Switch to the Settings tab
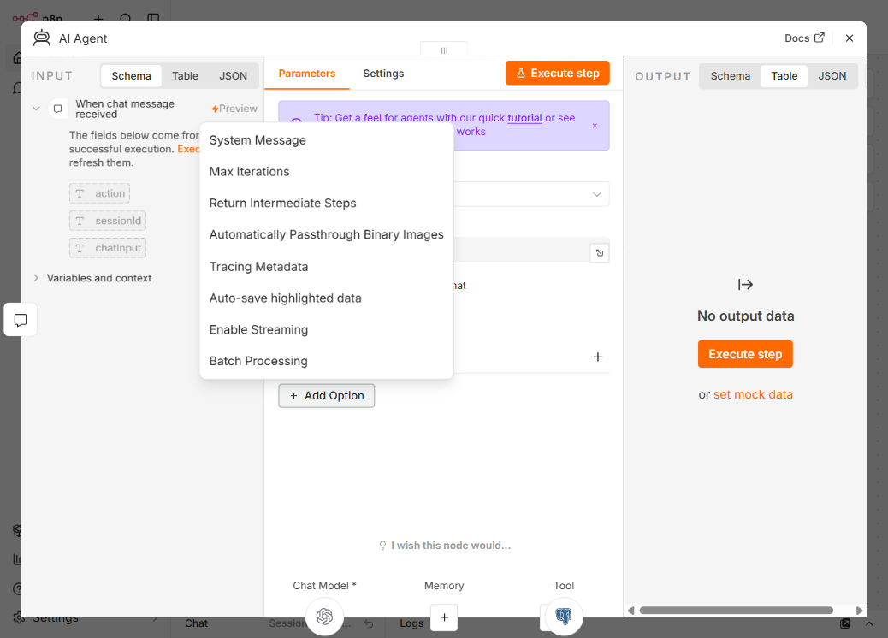The image size is (888, 638). [x=383, y=74]
